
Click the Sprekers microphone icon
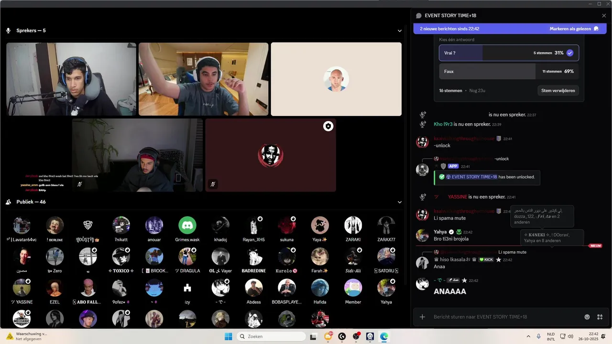point(8,31)
